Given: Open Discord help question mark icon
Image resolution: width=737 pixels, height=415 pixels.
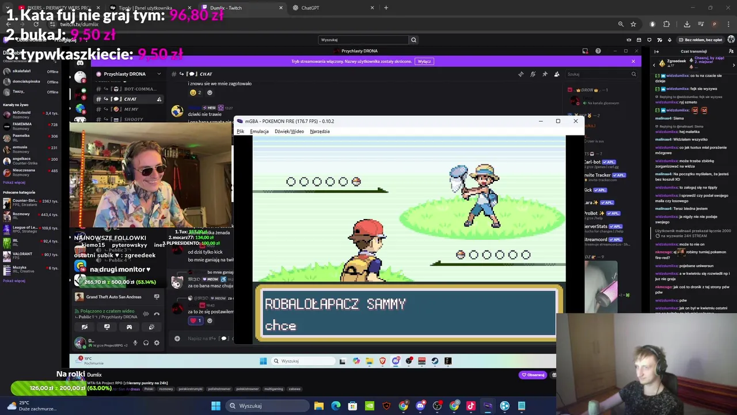Looking at the screenshot, I should click(598, 51).
